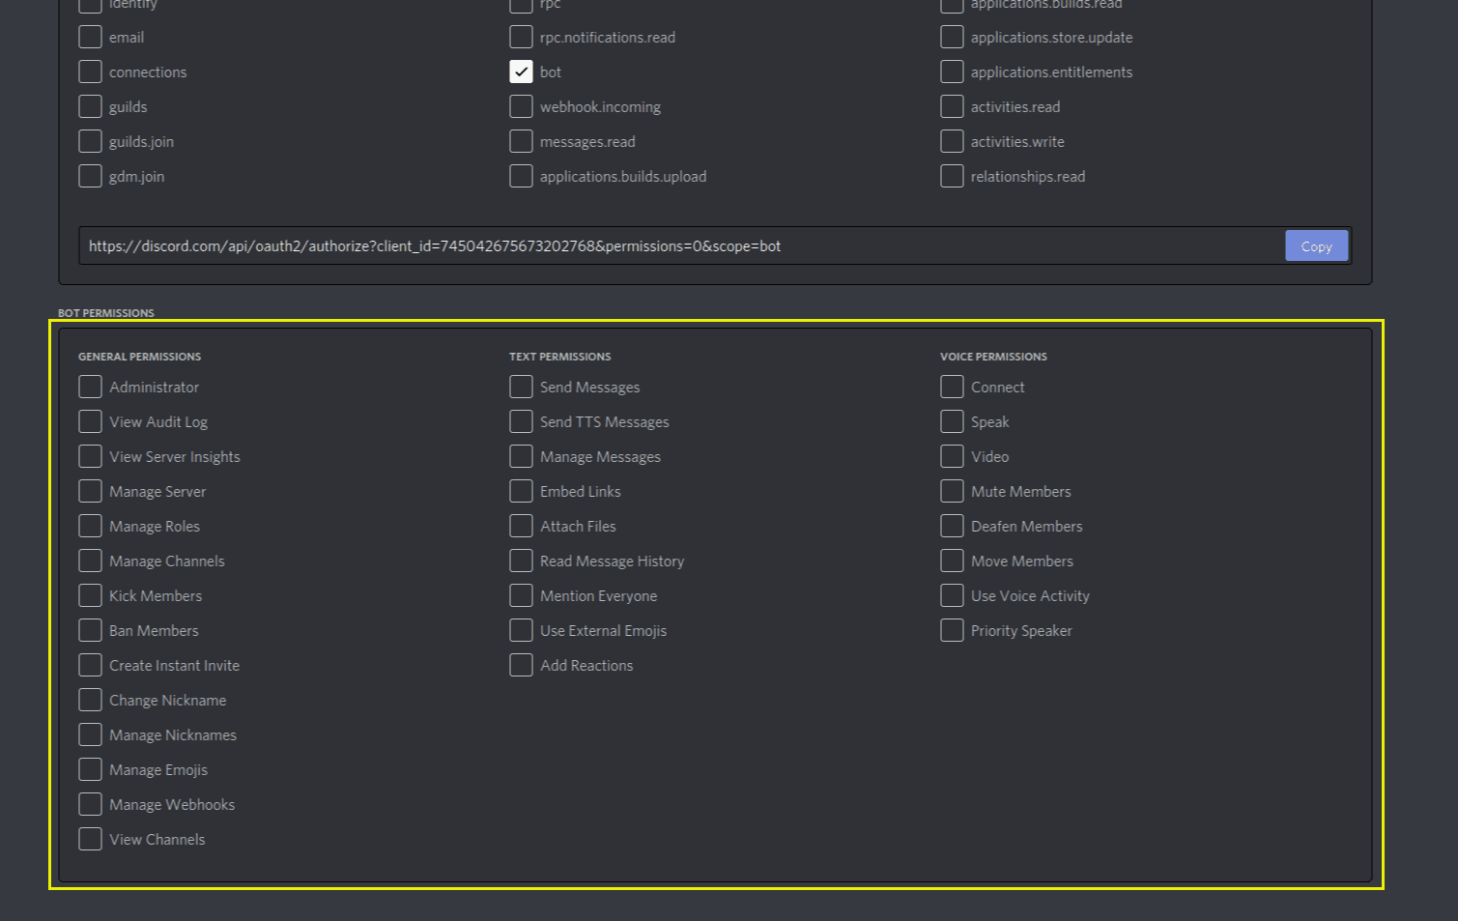Click the generated OAuth2 URL field

676,246
